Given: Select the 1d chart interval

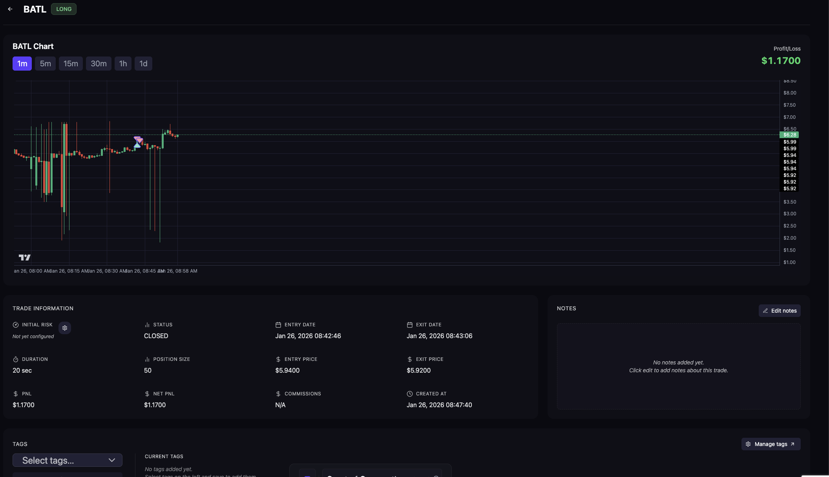Looking at the screenshot, I should pyautogui.click(x=143, y=64).
